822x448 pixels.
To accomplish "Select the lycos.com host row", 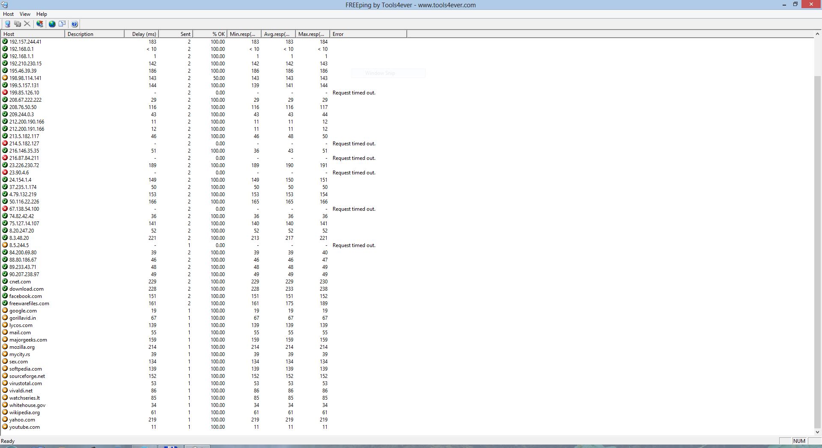I will click(x=203, y=325).
